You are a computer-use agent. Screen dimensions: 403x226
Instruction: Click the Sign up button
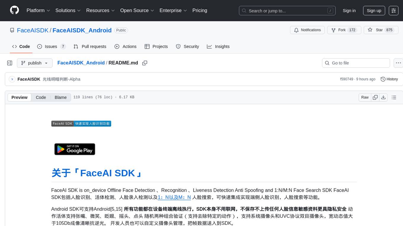(x=374, y=11)
